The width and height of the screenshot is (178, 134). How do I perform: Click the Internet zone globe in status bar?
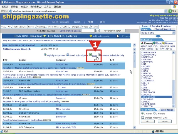click(153, 131)
